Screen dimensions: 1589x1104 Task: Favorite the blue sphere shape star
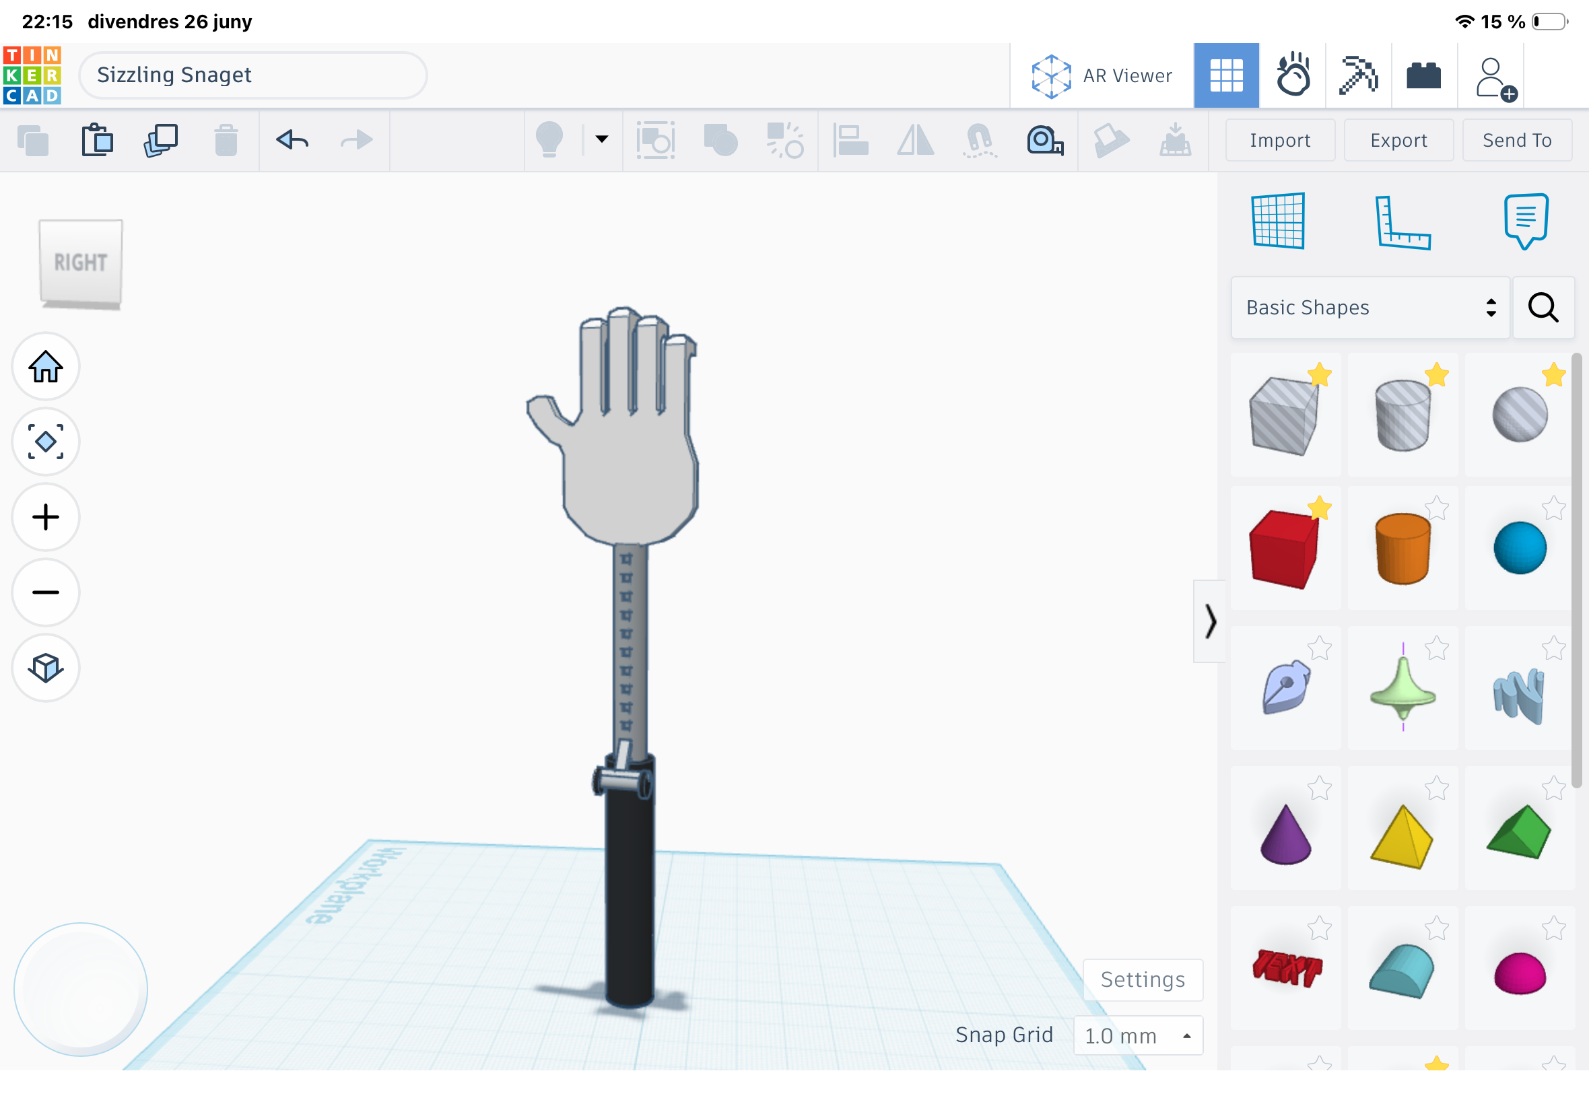pyautogui.click(x=1553, y=508)
